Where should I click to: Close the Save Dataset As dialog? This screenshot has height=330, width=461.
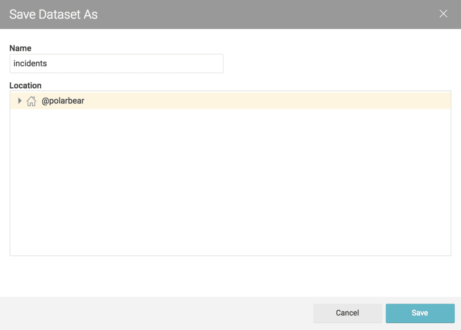(x=443, y=14)
